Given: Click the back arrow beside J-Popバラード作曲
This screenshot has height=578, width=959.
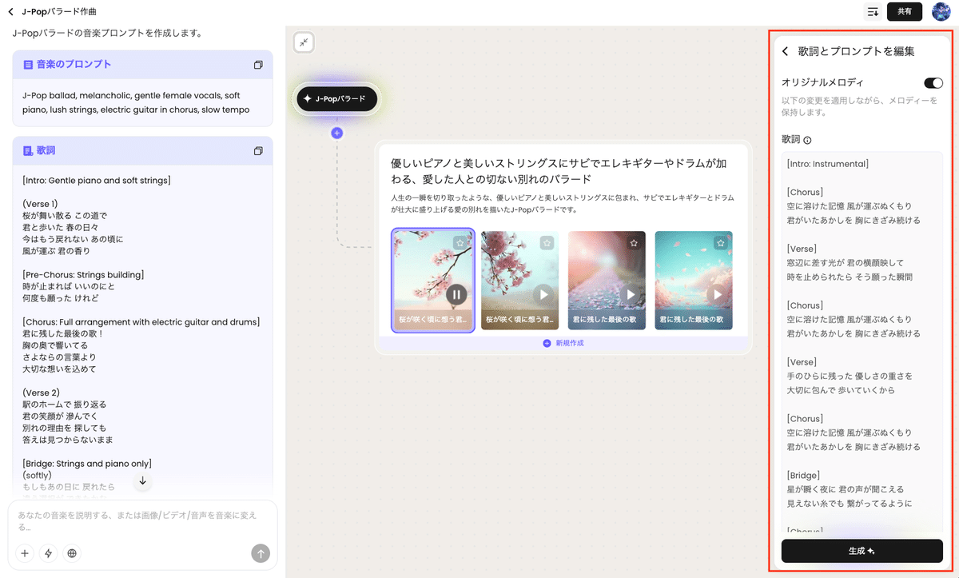Looking at the screenshot, I should pyautogui.click(x=10, y=12).
